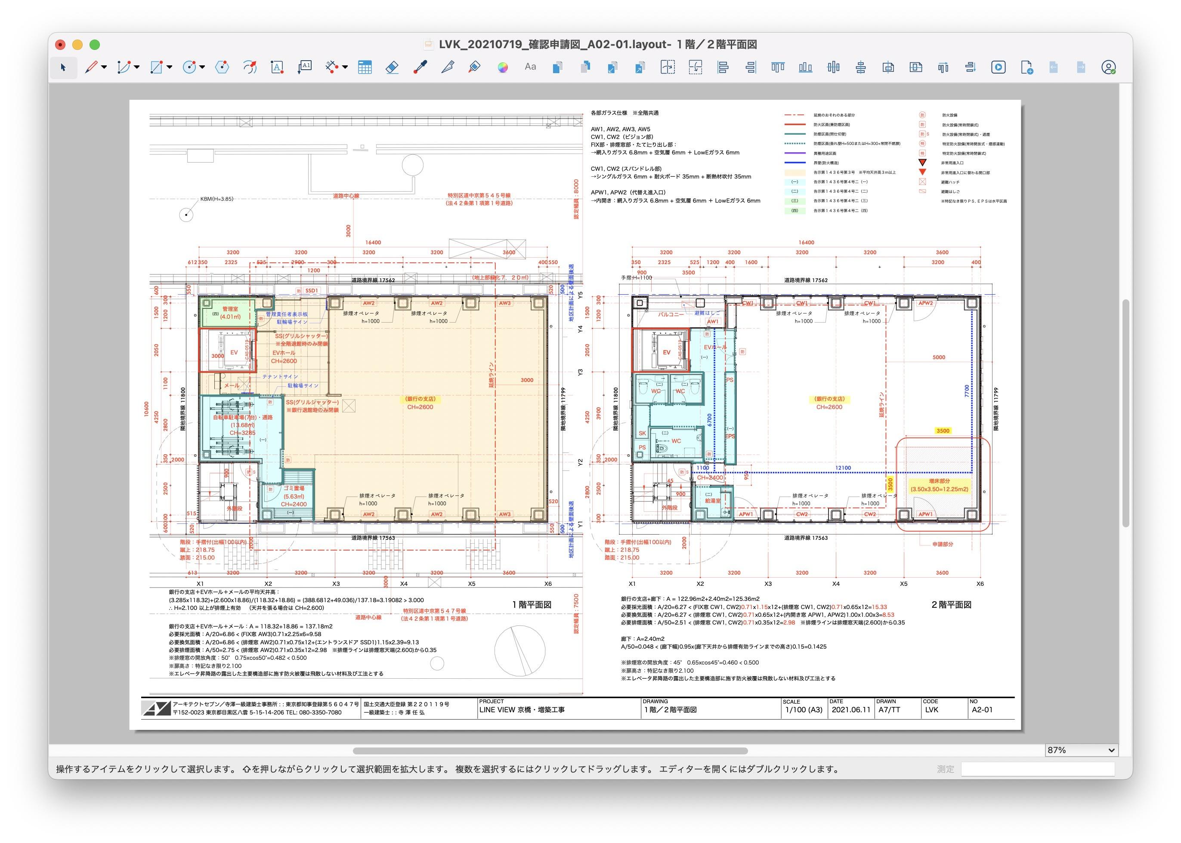Start presentation with the play icon
The image size is (1181, 843).
point(998,68)
